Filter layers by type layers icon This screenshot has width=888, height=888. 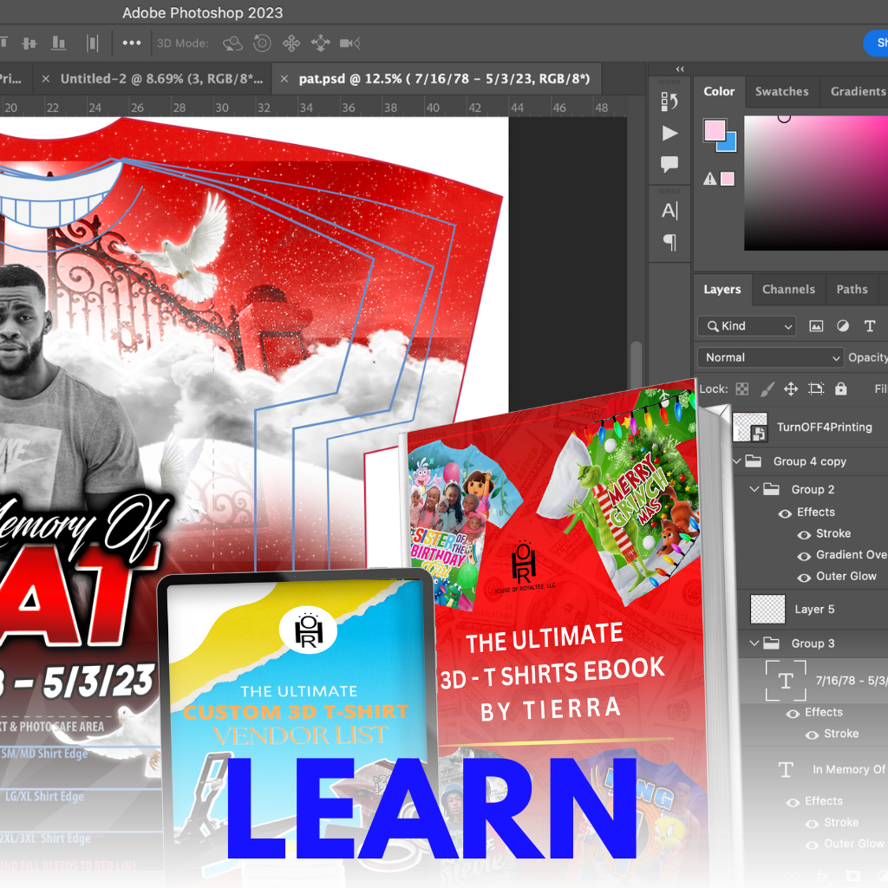point(870,326)
